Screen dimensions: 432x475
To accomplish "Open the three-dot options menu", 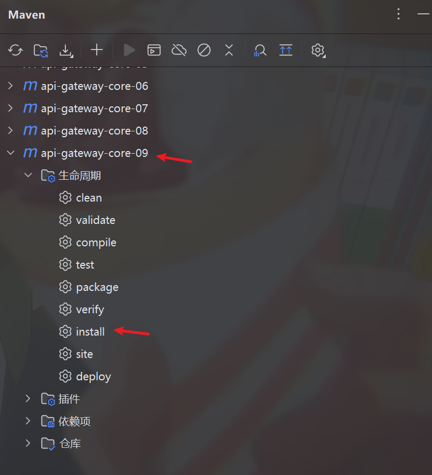I will tap(399, 14).
